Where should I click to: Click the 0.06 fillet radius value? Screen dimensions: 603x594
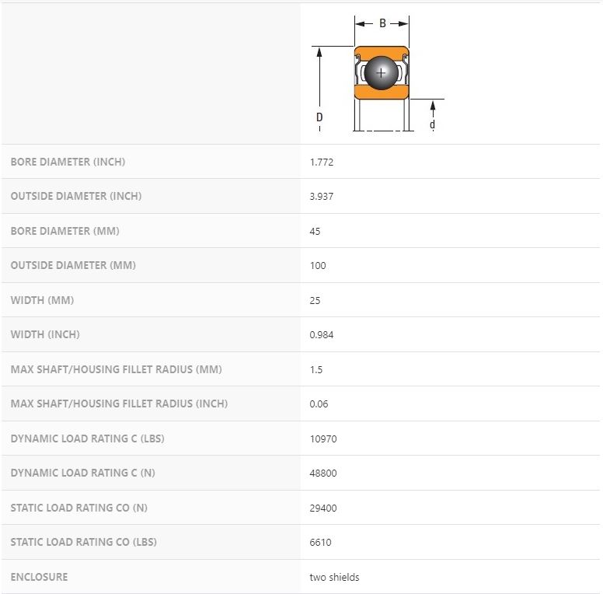(x=319, y=404)
